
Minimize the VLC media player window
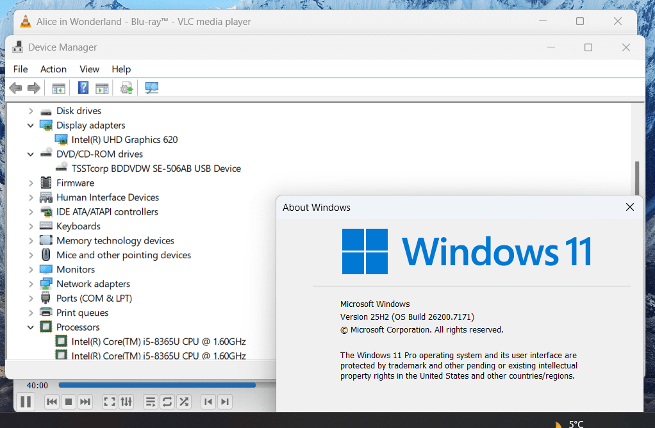click(x=543, y=21)
